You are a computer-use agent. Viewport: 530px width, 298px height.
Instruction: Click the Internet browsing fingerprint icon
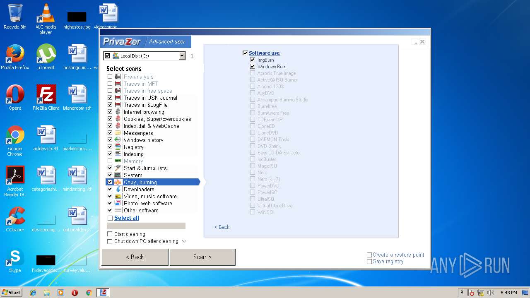click(118, 112)
